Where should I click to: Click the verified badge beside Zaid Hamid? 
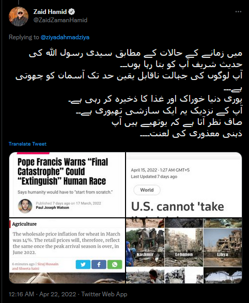[x=71, y=12]
